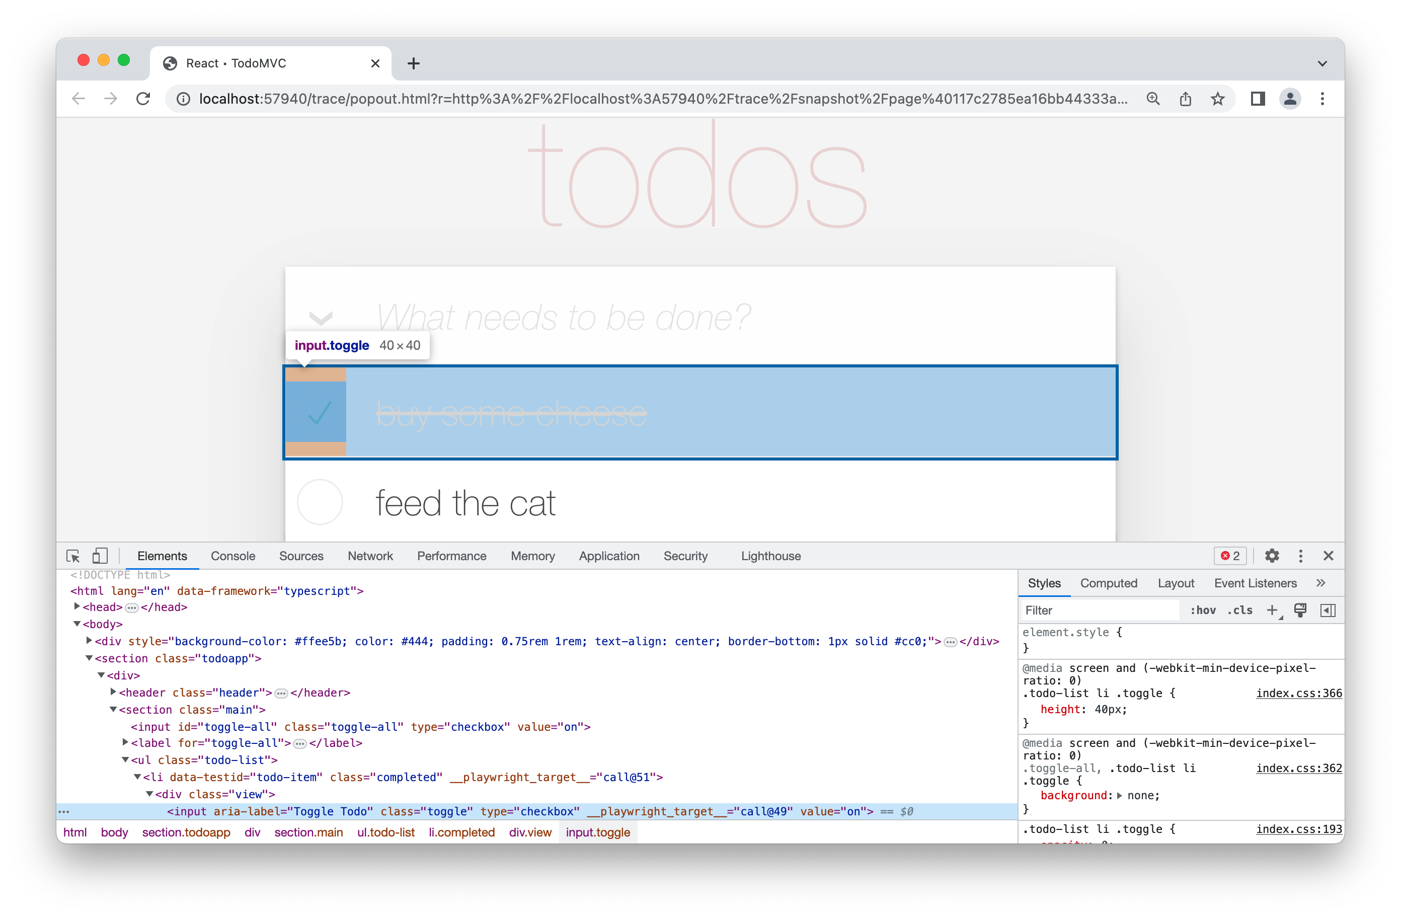Select li.completed in the breadcrumb

[461, 832]
